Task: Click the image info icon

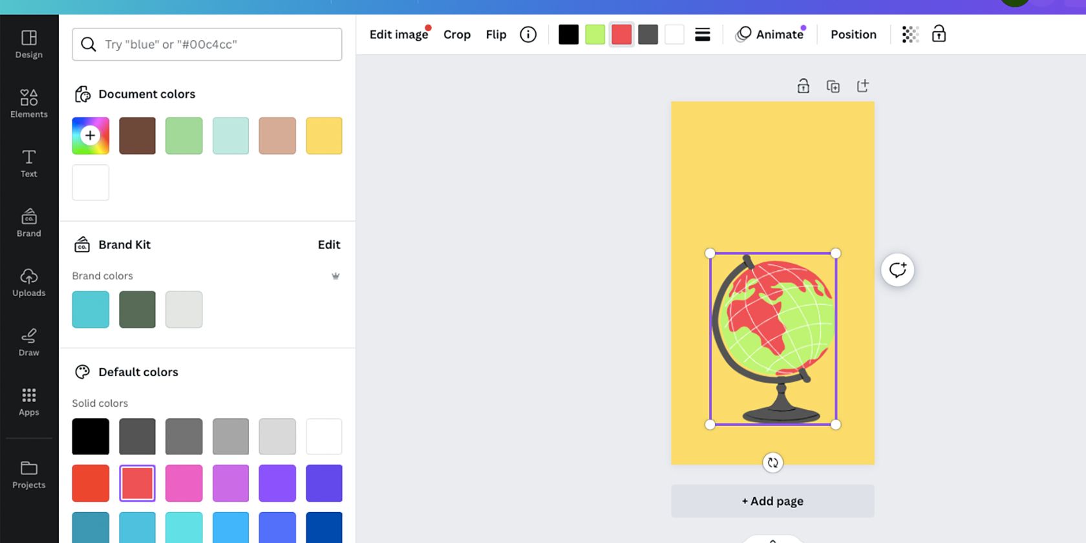Action: tap(528, 34)
